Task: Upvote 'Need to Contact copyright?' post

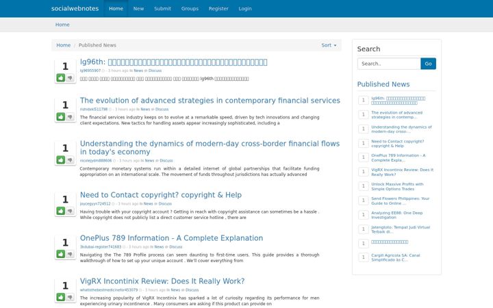Action: (x=61, y=211)
